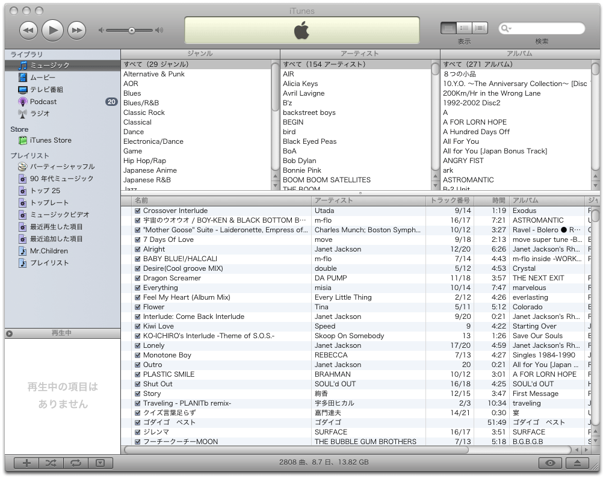
Task: Select album ASTROMANTIC in album browser
Action: pos(516,180)
